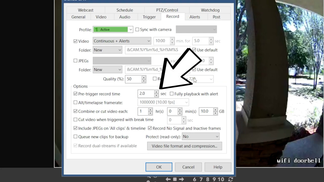
Task: Increase the video 10:00 minutes value
Action: click(x=172, y=39)
